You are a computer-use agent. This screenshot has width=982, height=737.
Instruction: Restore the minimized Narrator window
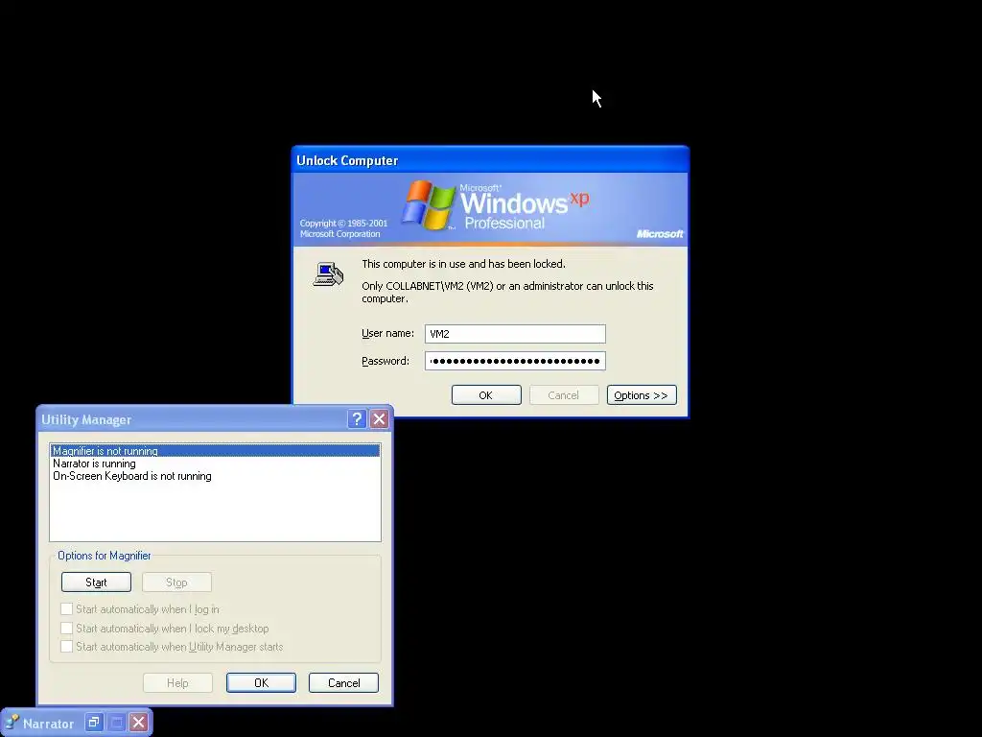click(x=93, y=723)
